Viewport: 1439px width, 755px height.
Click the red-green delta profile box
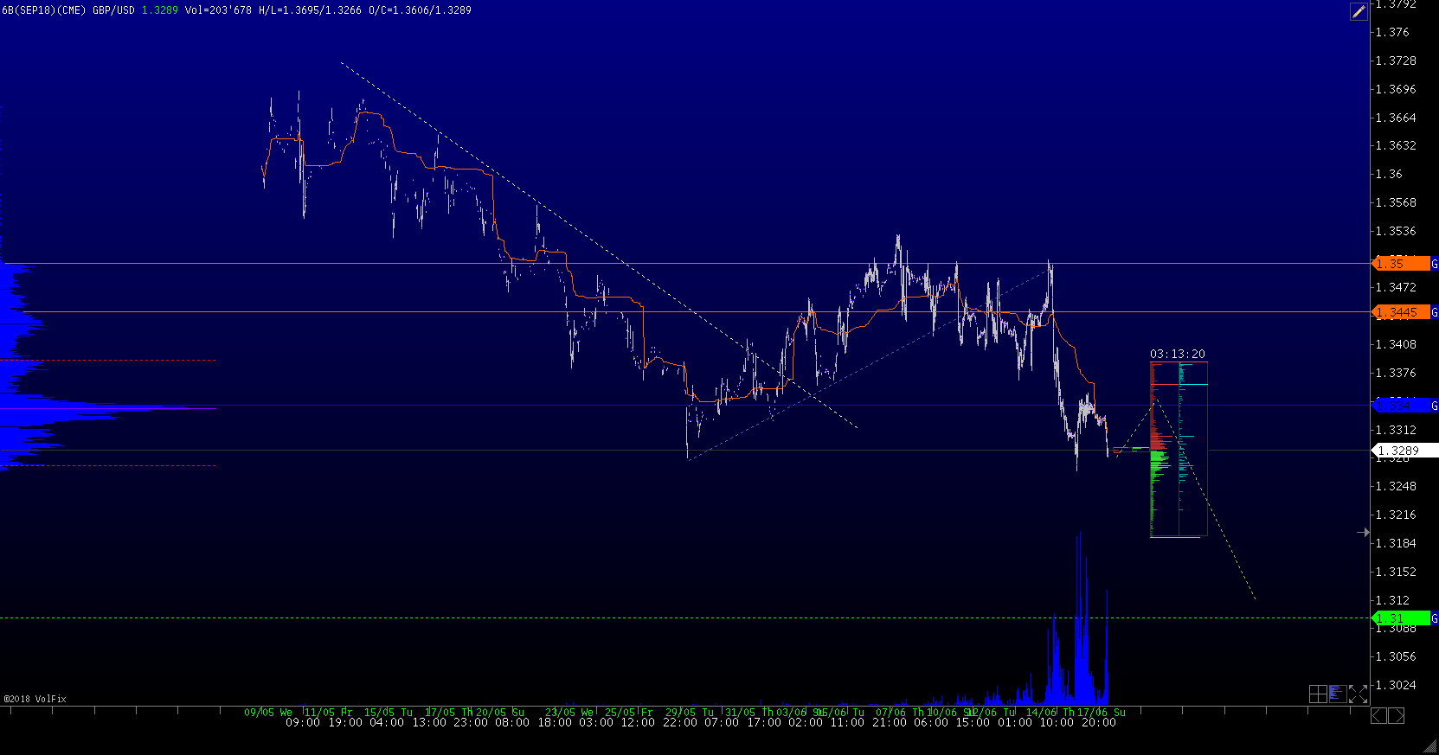tap(1178, 450)
